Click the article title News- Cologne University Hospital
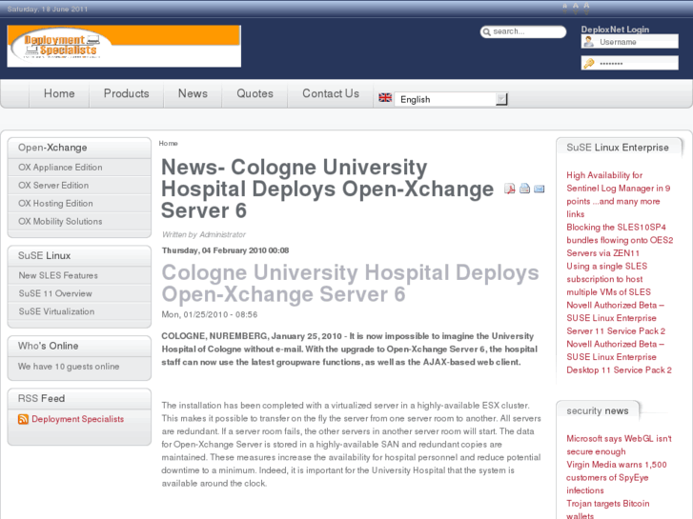Image resolution: width=693 pixels, height=519 pixels. point(327,189)
